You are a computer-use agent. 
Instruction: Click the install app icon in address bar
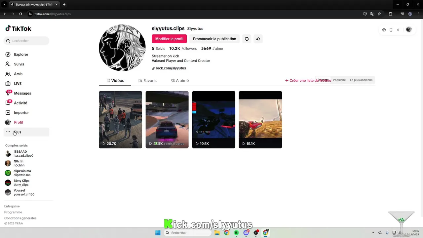365,14
